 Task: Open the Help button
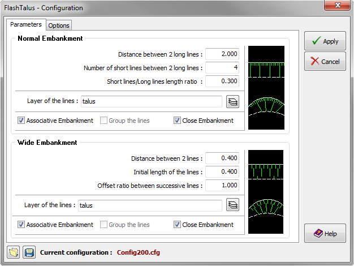325,233
